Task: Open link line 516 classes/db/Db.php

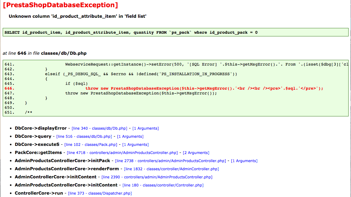Action: pos(84,137)
